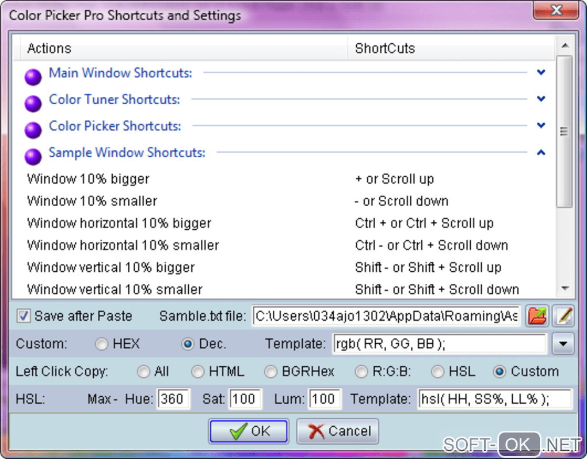The image size is (587, 459).
Task: Click the rgb( RR, GG, BB ); template field
Action: click(x=440, y=344)
